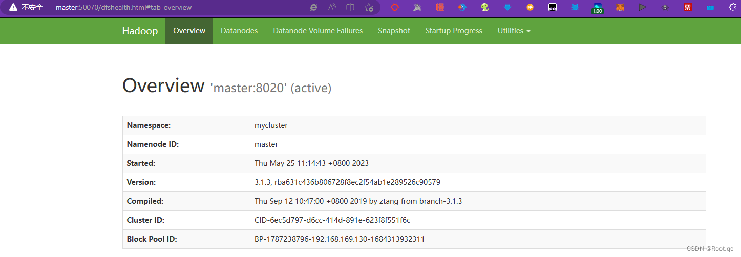Click the gray play triangle extension icon
741x257 pixels.
pyautogui.click(x=643, y=7)
